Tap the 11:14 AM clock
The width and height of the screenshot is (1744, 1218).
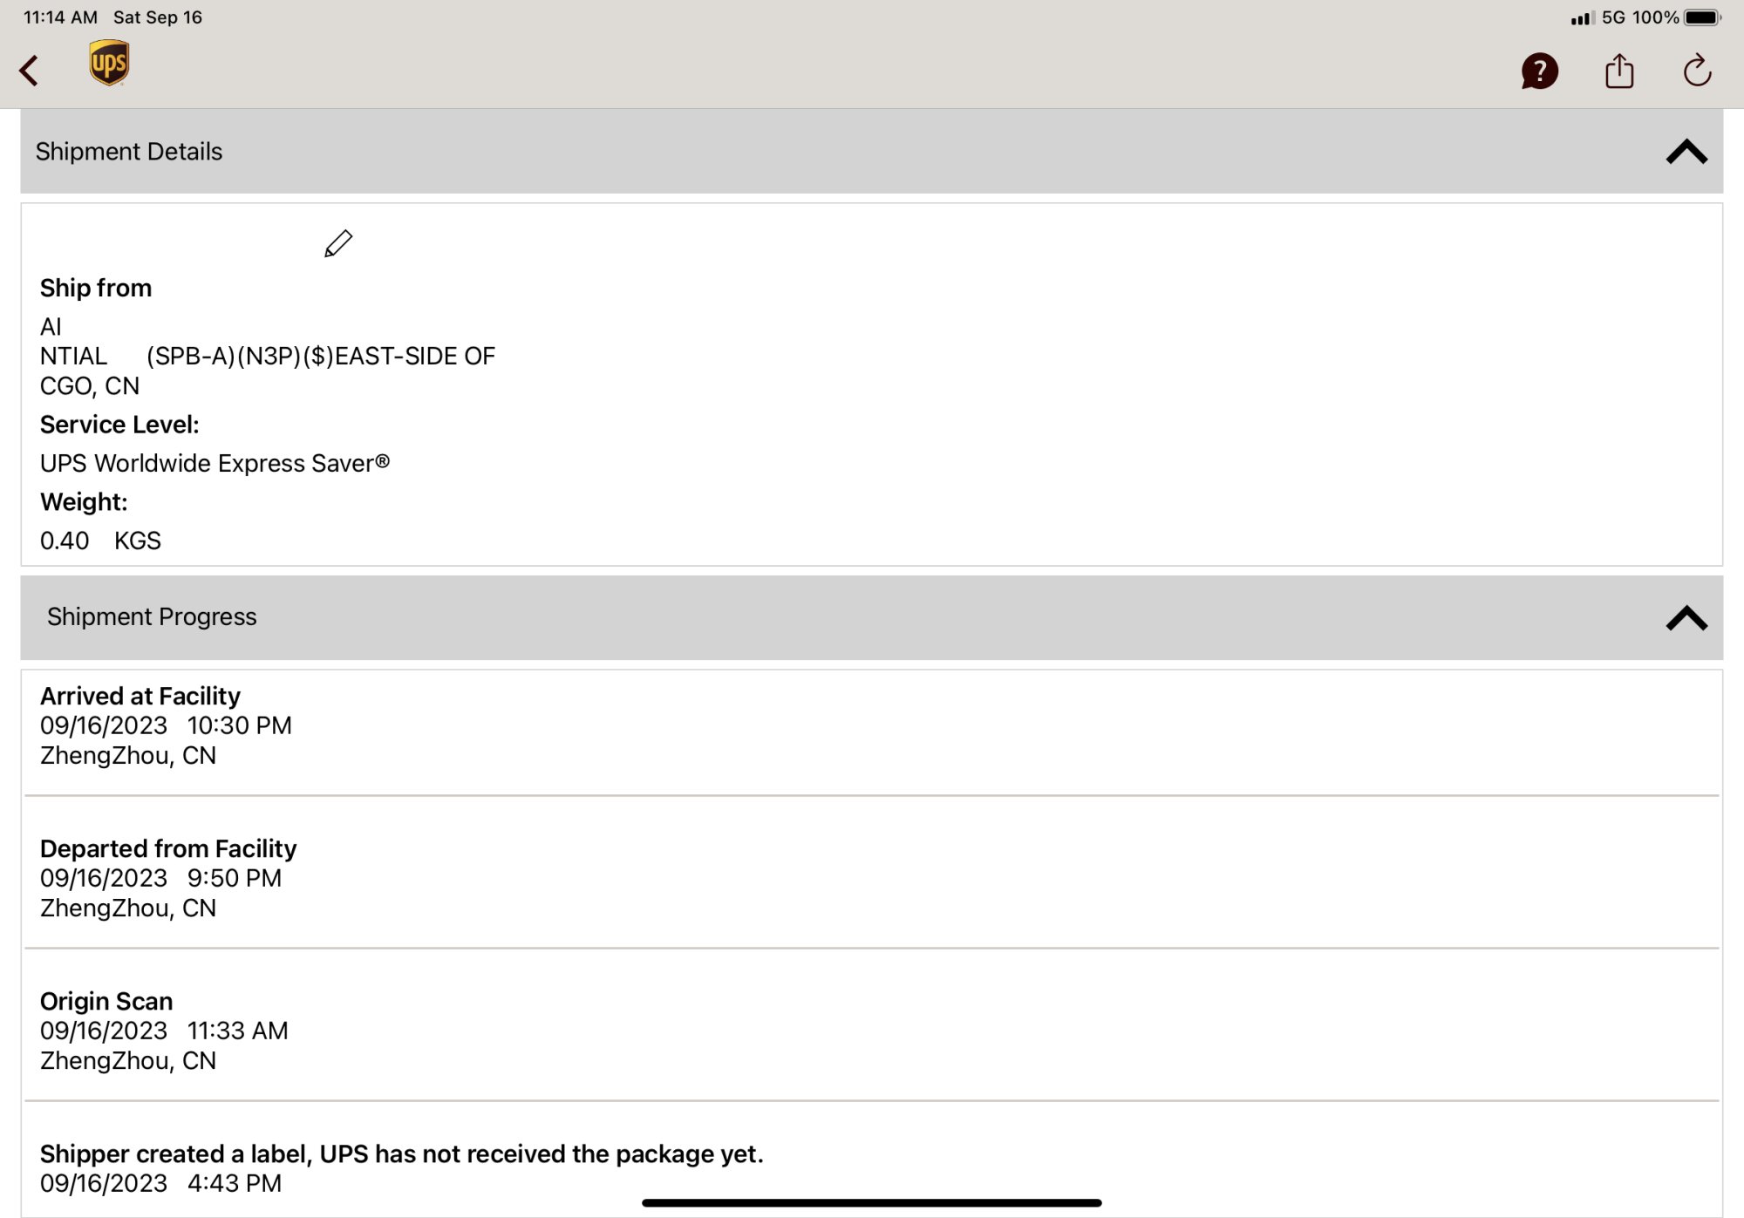(60, 17)
